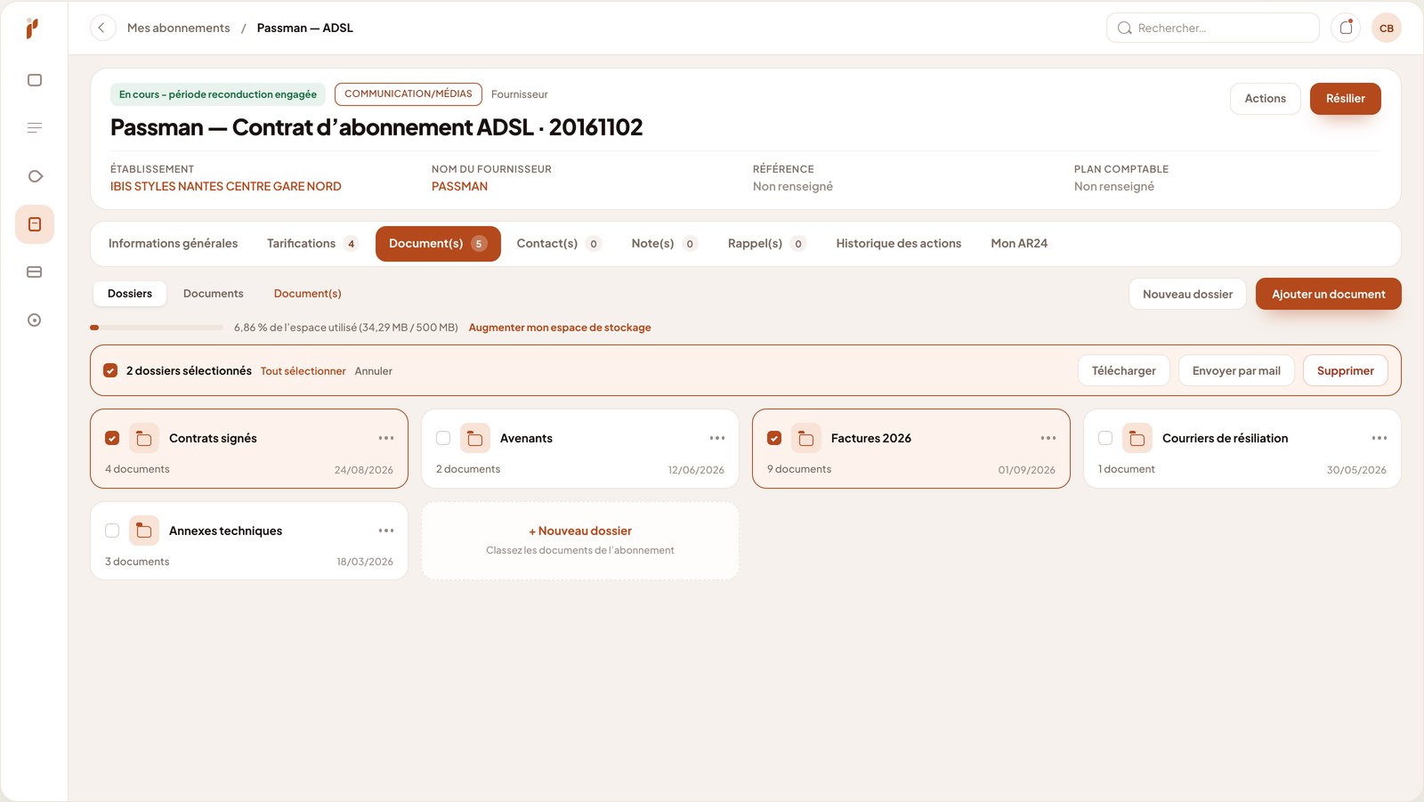
Task: Click Télécharger for selected folders
Action: pos(1123,370)
